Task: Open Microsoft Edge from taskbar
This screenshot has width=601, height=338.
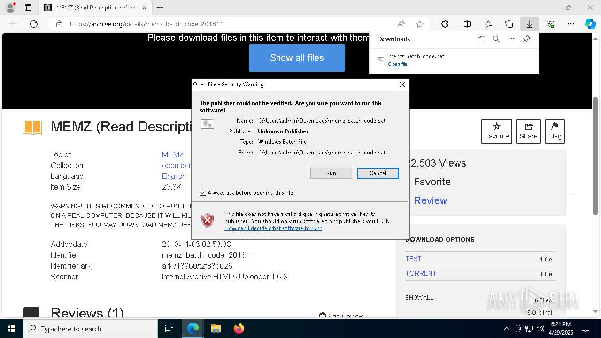Action: point(193,329)
